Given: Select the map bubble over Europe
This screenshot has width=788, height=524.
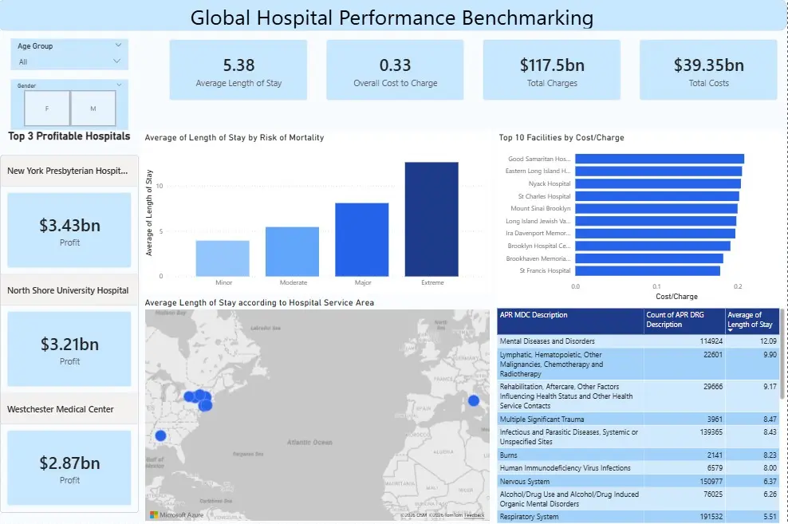Looking at the screenshot, I should (472, 400).
